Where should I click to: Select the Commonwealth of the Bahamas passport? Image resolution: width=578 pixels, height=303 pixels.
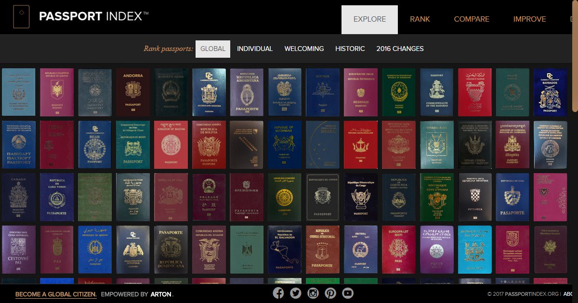pyautogui.click(x=437, y=92)
